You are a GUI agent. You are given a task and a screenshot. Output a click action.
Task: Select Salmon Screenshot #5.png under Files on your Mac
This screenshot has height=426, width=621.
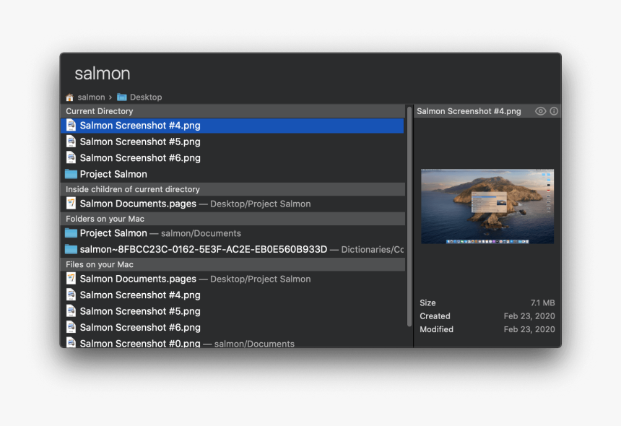[233, 311]
